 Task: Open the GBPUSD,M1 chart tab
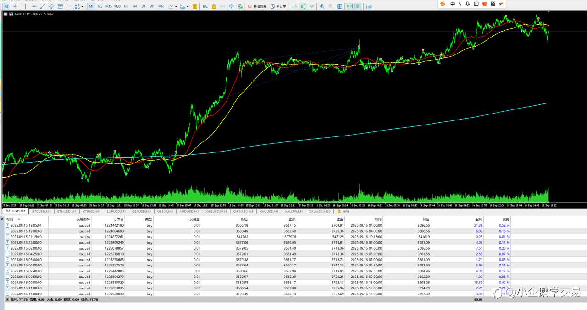[x=142, y=212]
